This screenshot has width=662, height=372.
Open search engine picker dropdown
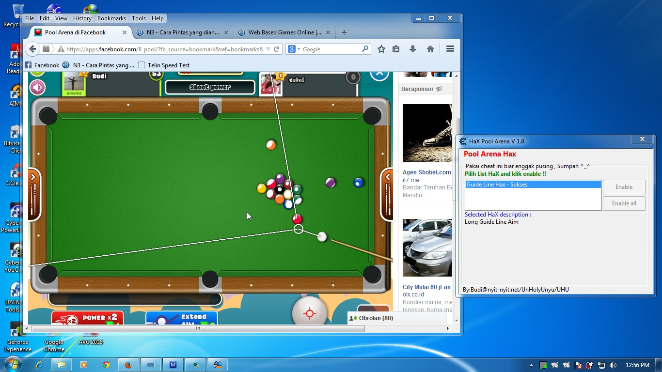coord(294,49)
